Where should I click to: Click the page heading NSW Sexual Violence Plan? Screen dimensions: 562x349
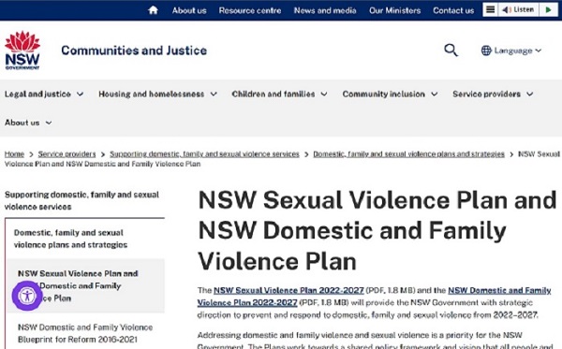(377, 230)
